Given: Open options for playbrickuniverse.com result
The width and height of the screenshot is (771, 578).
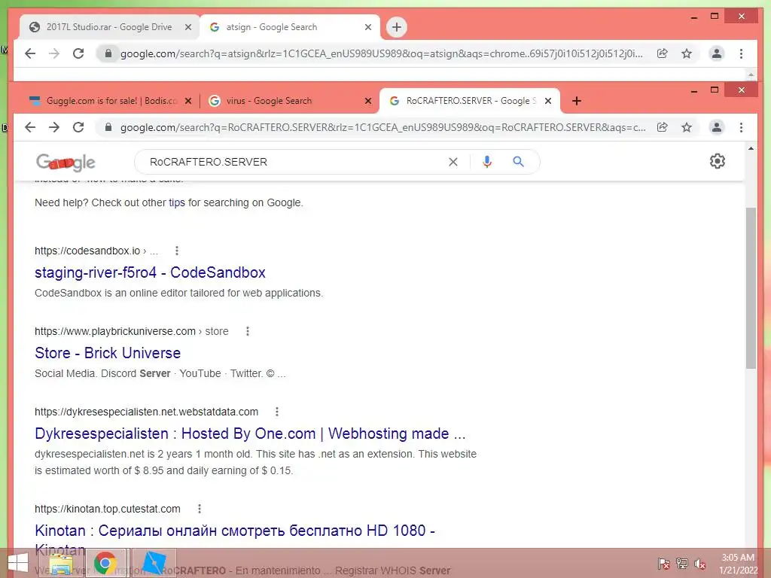Looking at the screenshot, I should tap(247, 331).
